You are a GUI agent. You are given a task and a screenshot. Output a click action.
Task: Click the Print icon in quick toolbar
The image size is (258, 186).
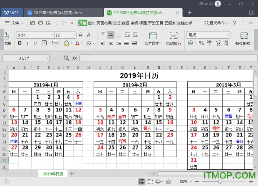40,23
